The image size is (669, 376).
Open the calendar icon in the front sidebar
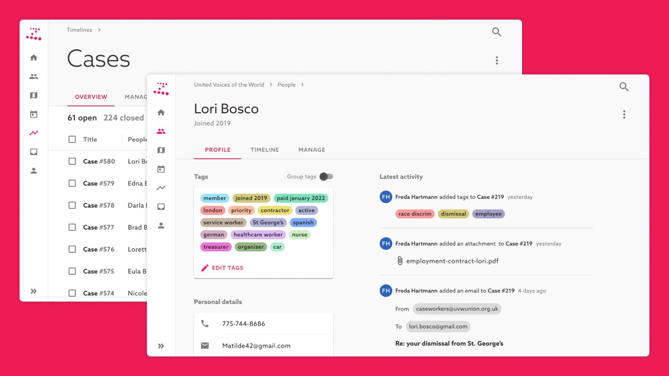point(161,169)
